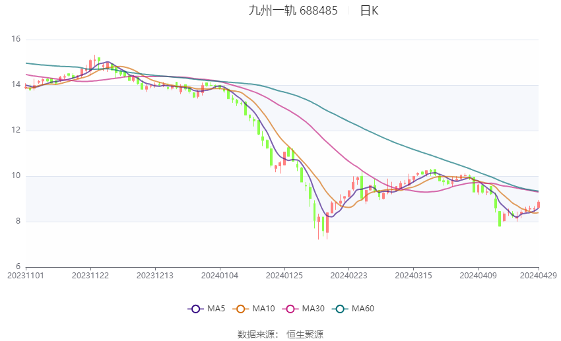Viewport: 561px width, 341px height.
Task: Click the 10 price axis label
Action: click(16, 175)
